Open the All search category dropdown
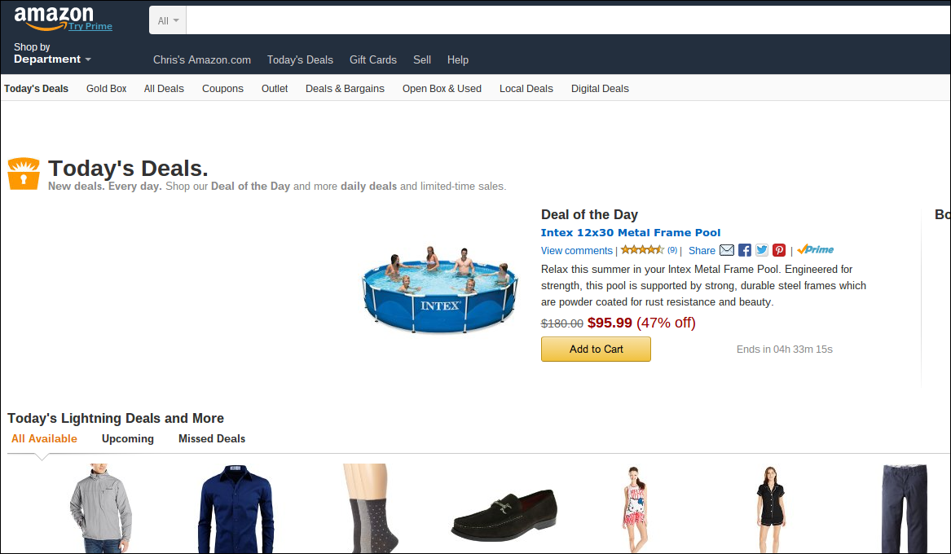 click(x=168, y=20)
